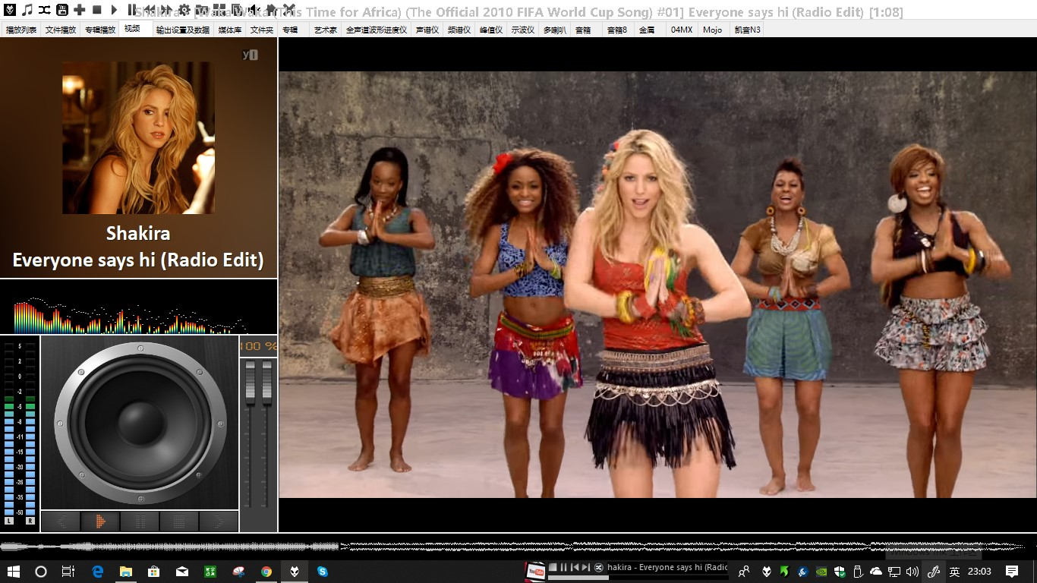Viewport: 1037px width, 583px height.
Task: Switch to the Mojo tab
Action: [x=712, y=30]
